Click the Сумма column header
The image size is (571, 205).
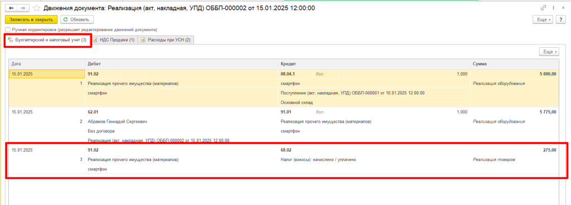514,63
